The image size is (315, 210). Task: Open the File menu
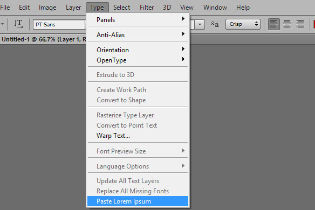pyautogui.click(x=5, y=8)
